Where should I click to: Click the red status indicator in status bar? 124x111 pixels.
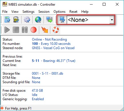point(2,108)
